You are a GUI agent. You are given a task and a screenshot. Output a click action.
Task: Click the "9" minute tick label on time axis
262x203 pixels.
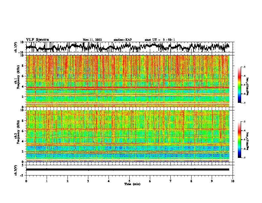(212, 181)
